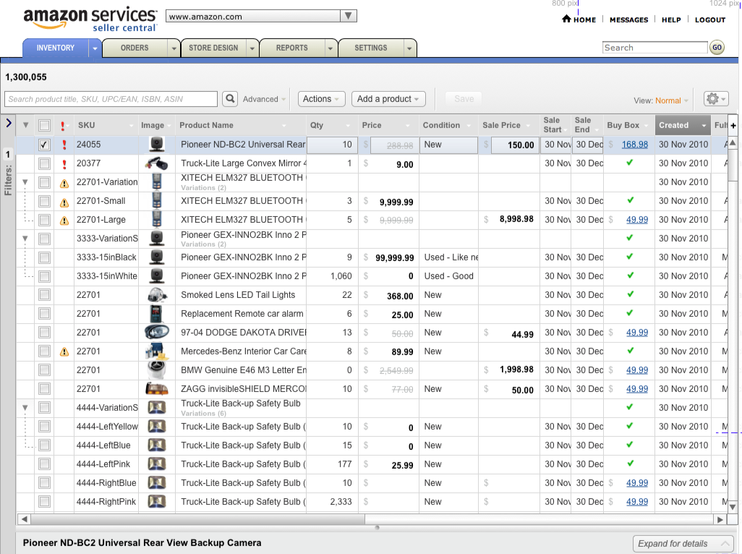This screenshot has height=554, width=742.
Task: Click the Home house icon
Action: [566, 19]
